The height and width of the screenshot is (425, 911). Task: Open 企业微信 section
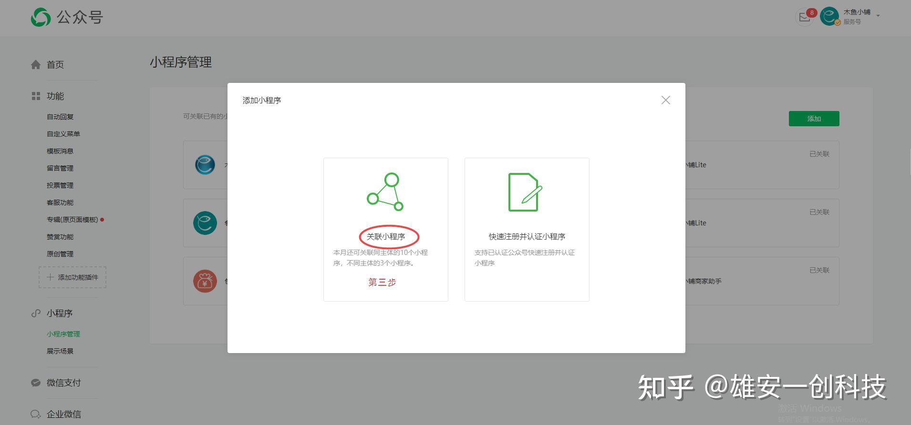click(x=64, y=414)
